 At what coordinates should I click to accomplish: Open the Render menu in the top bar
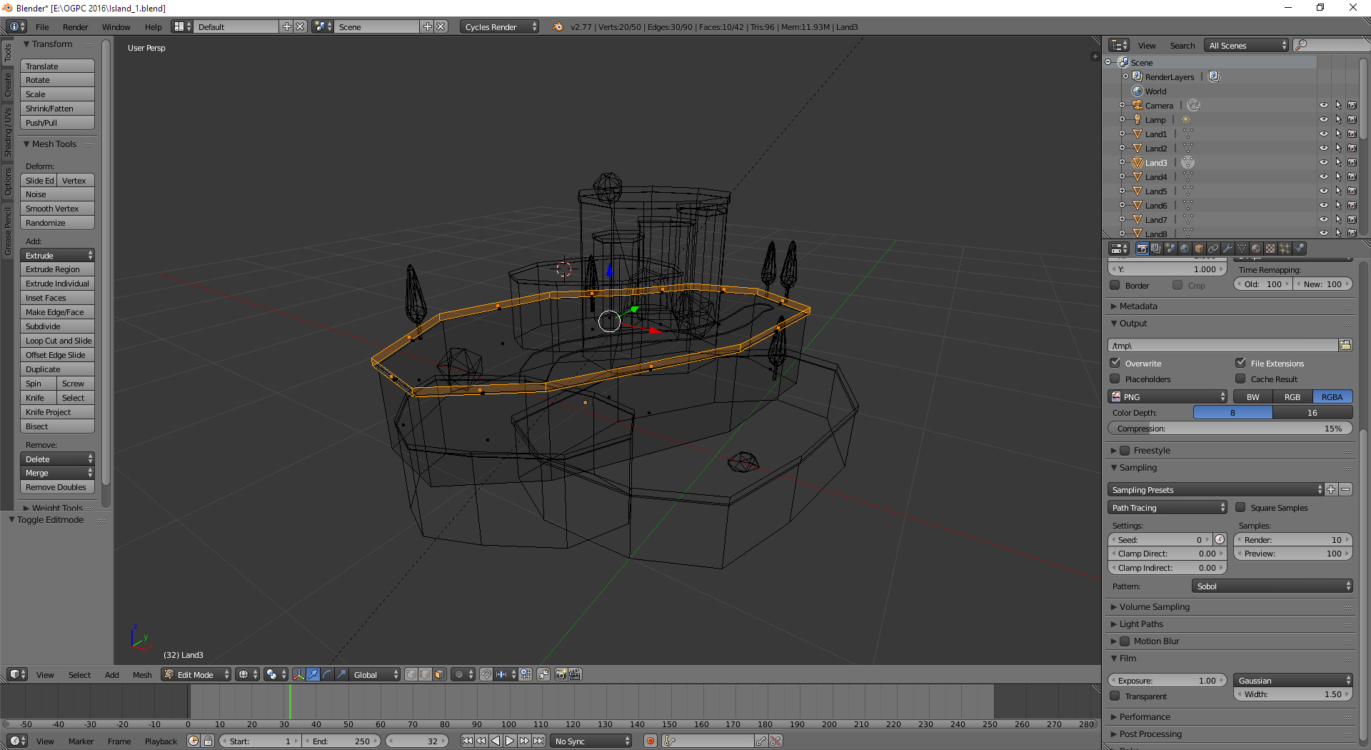(x=75, y=26)
